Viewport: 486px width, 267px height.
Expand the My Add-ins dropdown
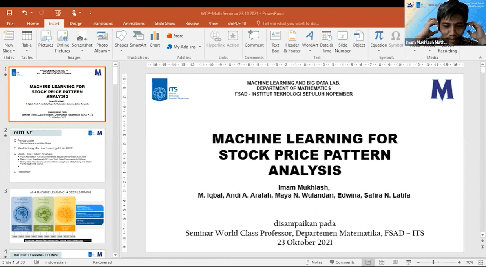pyautogui.click(x=200, y=47)
